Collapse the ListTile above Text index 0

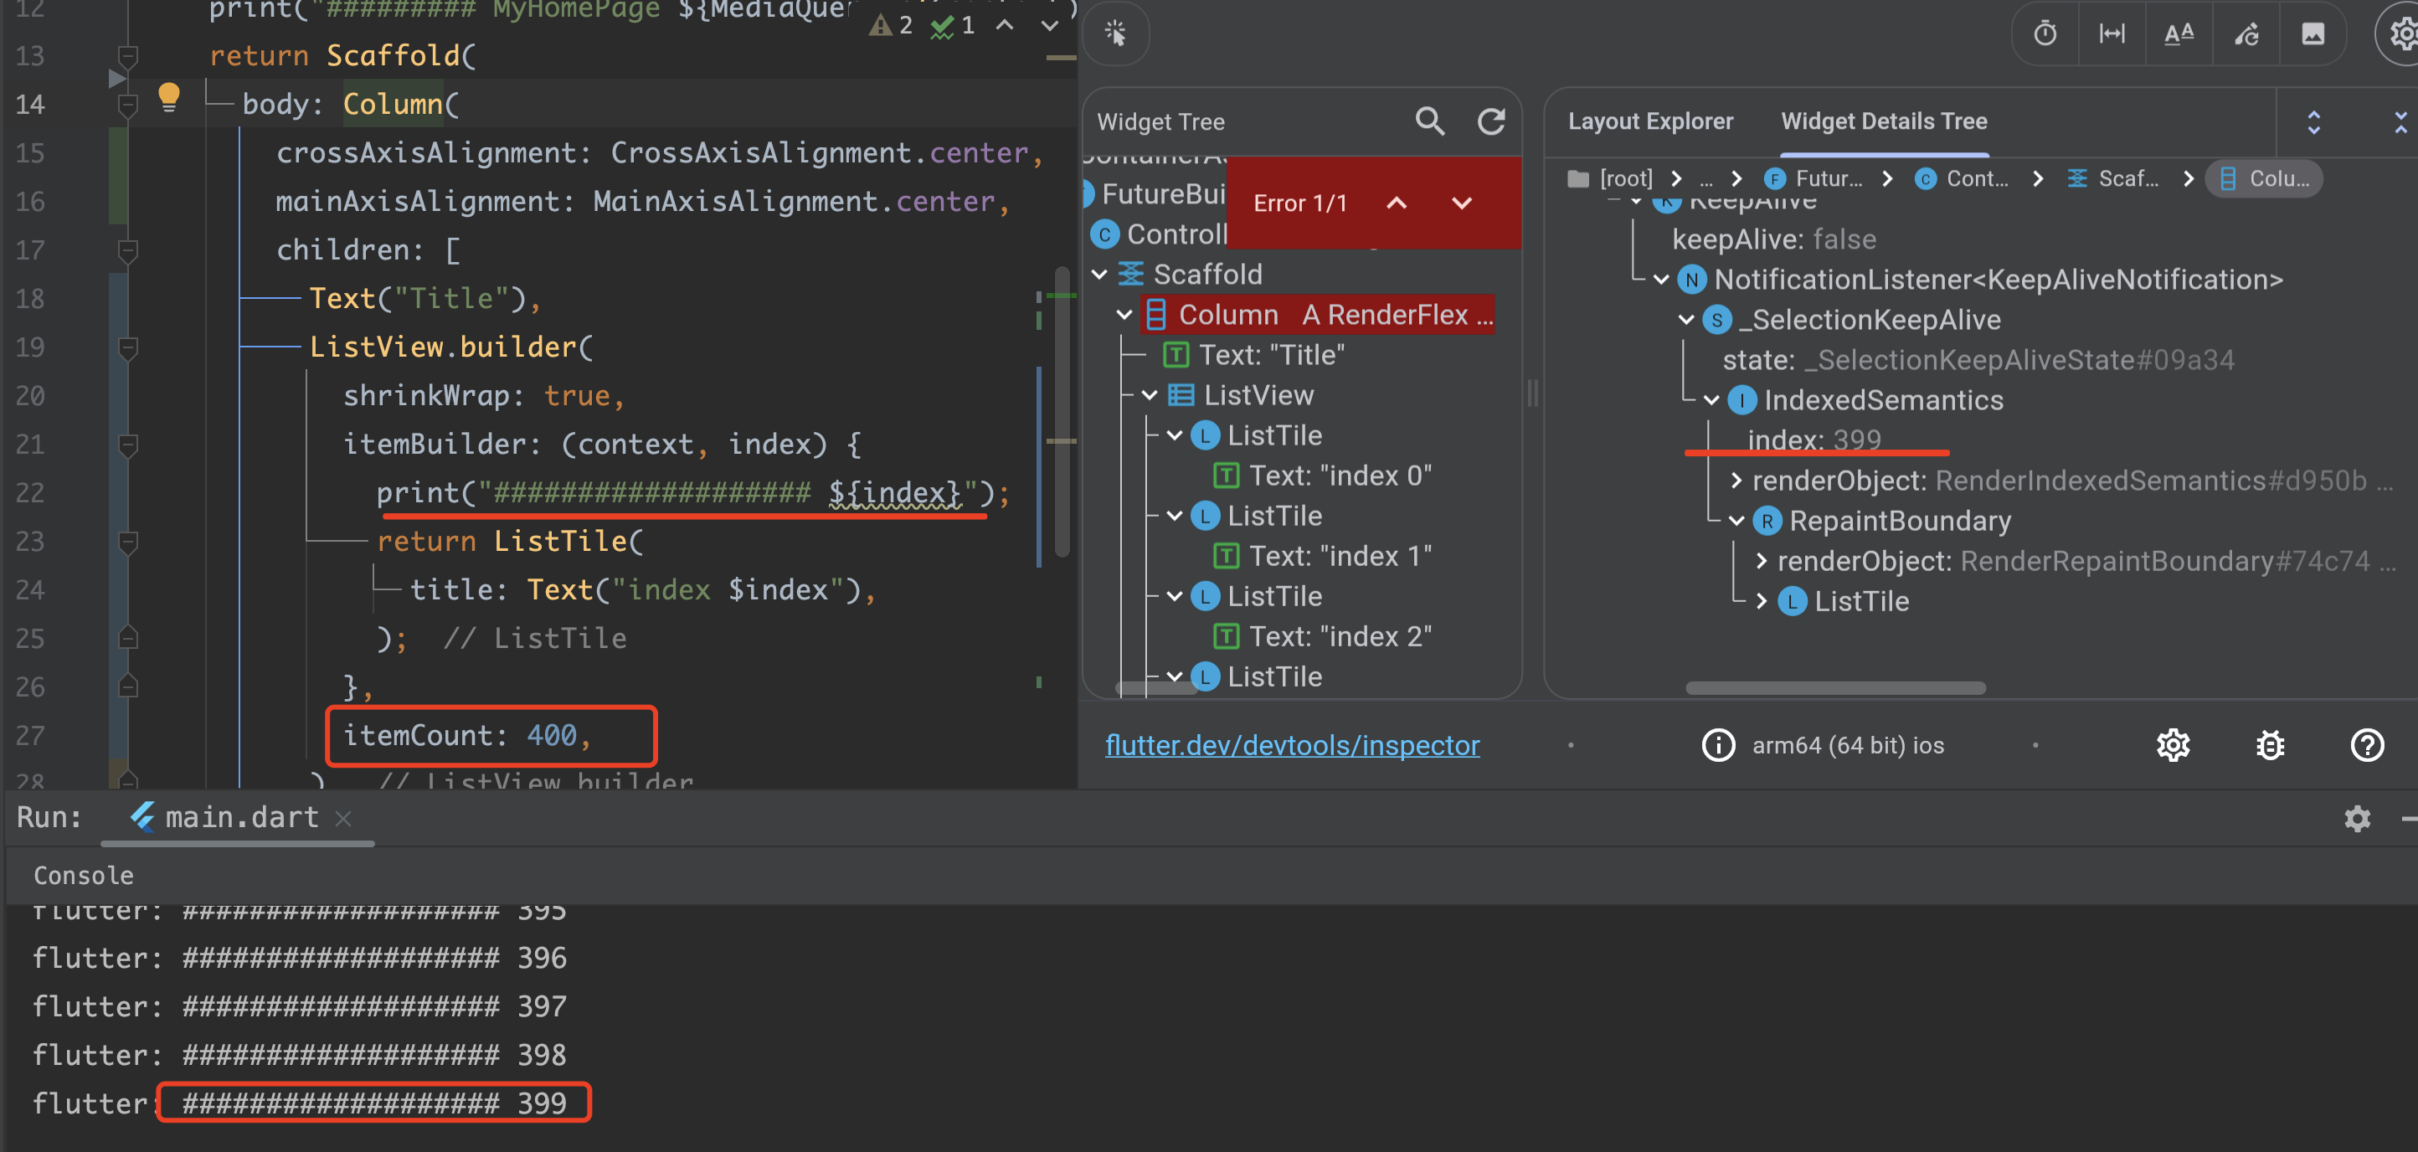click(x=1175, y=435)
